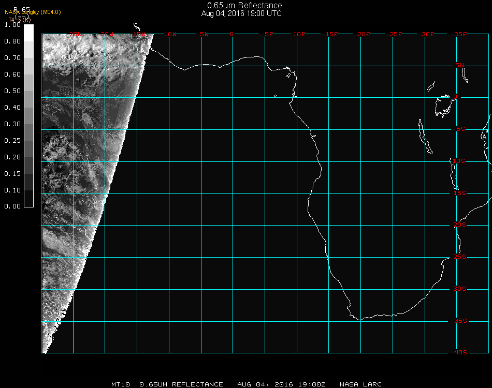Click the "T4-5 (K)" label above colorbar
Viewport: 492px width, 388px height.
[19, 20]
